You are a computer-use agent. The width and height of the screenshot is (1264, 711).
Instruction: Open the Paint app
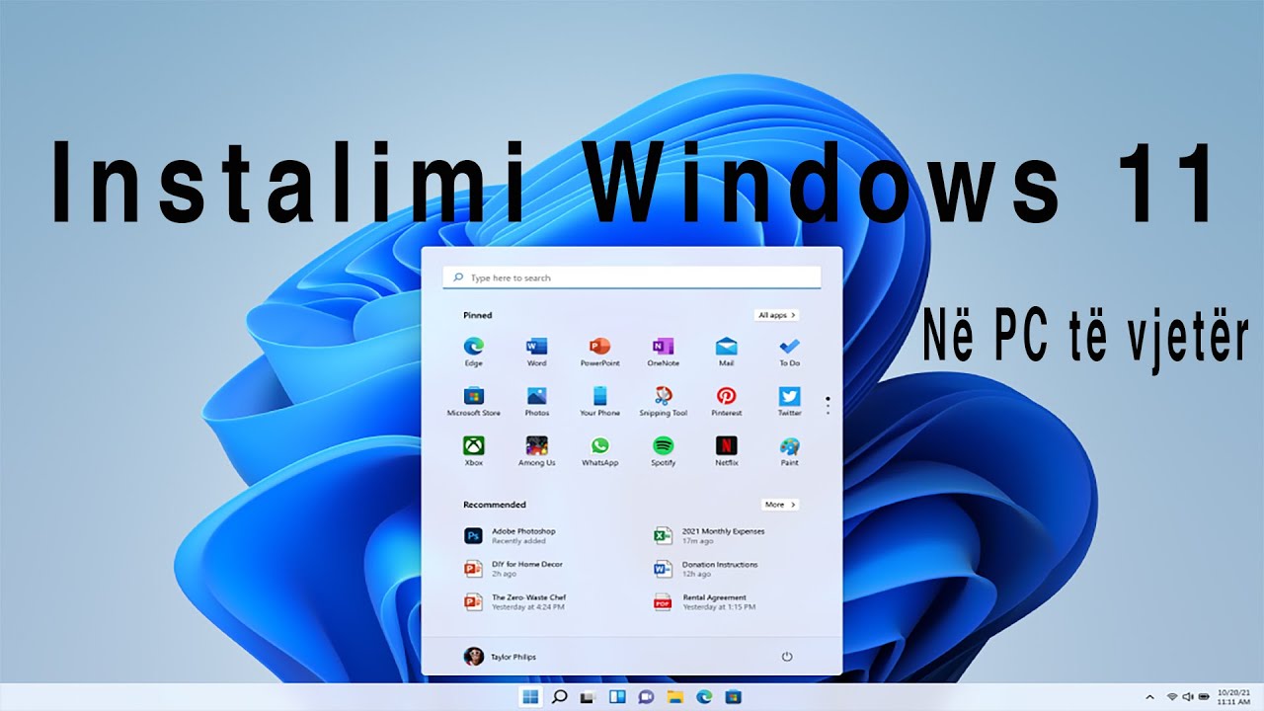tap(789, 450)
